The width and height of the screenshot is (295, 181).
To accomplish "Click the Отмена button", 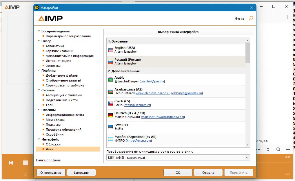I will coord(208,173).
